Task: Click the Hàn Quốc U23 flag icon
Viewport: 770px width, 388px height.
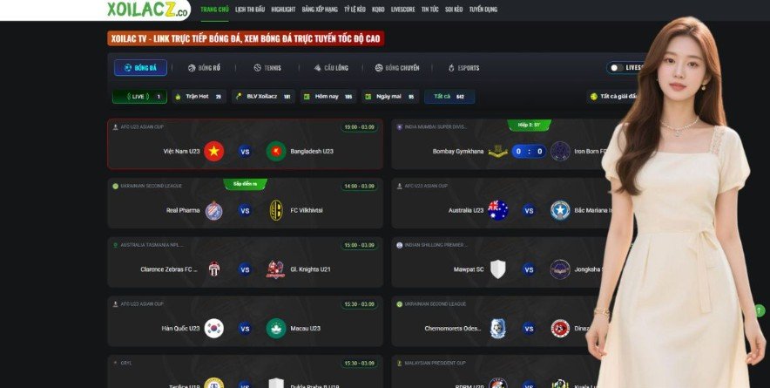Action: coord(213,329)
